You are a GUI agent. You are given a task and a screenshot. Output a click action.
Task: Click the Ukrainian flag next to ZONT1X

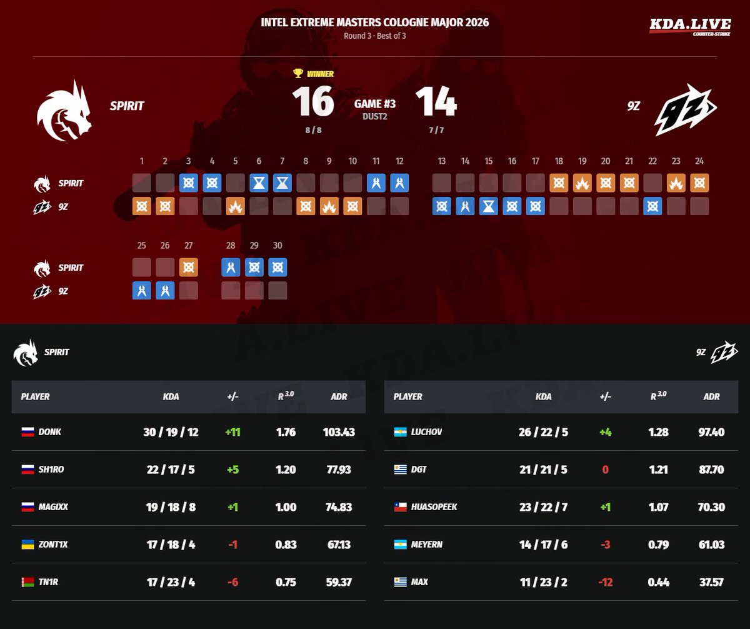(x=27, y=545)
